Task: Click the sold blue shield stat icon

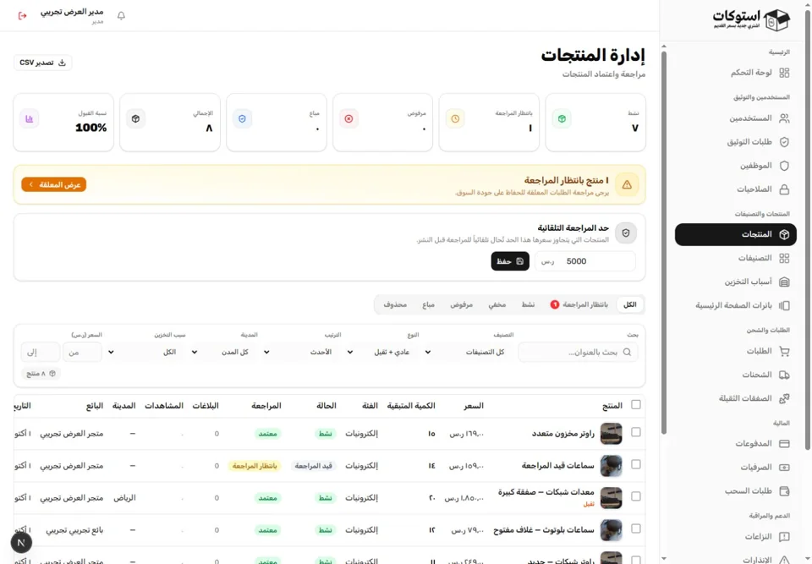Action: [x=243, y=118]
